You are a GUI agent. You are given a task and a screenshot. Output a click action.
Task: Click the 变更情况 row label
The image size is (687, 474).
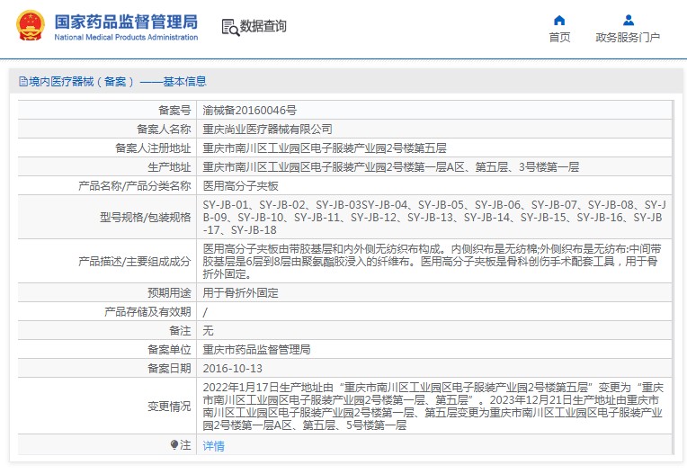pyautogui.click(x=169, y=407)
